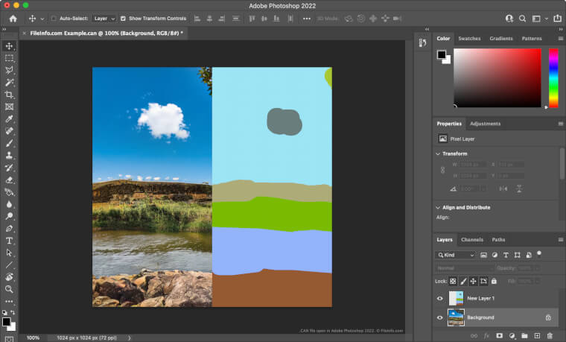Screen dimensions: 566x342
Task: Select the Crop tool
Action: click(9, 95)
